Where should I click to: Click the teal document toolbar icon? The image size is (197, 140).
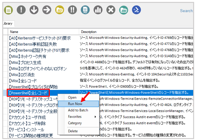[85, 10]
